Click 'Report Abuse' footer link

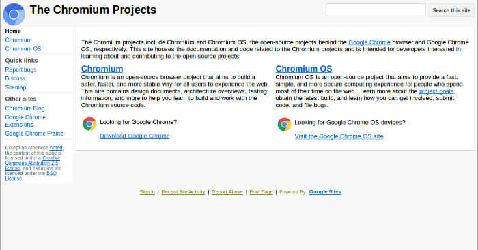[227, 192]
